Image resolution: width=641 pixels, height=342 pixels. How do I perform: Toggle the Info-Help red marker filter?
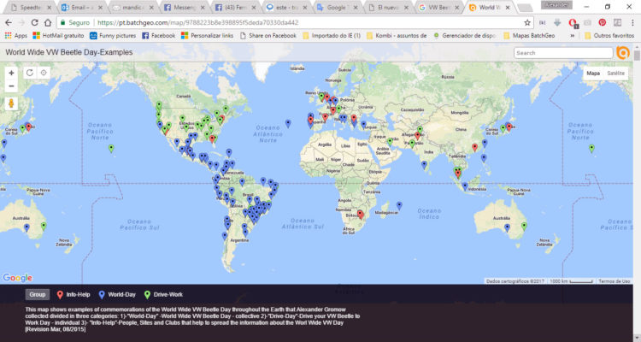[73, 294]
